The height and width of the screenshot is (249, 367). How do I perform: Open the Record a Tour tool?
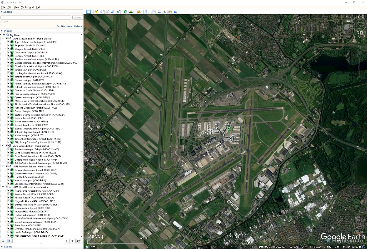118,12
